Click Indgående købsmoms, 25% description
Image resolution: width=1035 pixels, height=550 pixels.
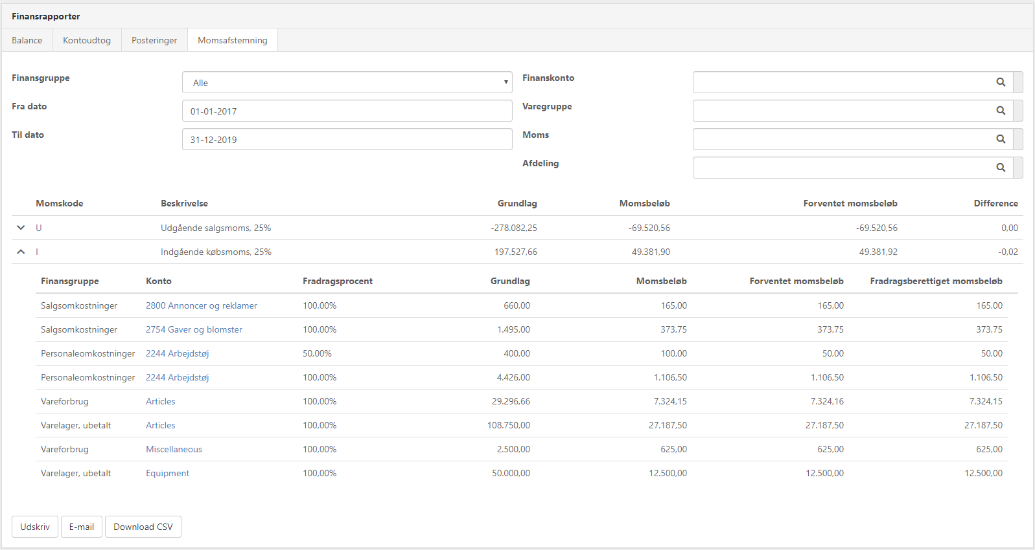pyautogui.click(x=216, y=252)
